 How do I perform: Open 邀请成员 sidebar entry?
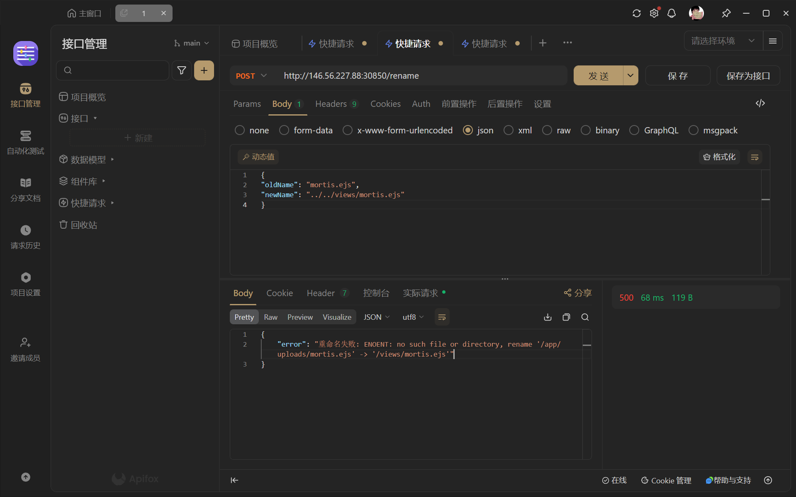25,350
